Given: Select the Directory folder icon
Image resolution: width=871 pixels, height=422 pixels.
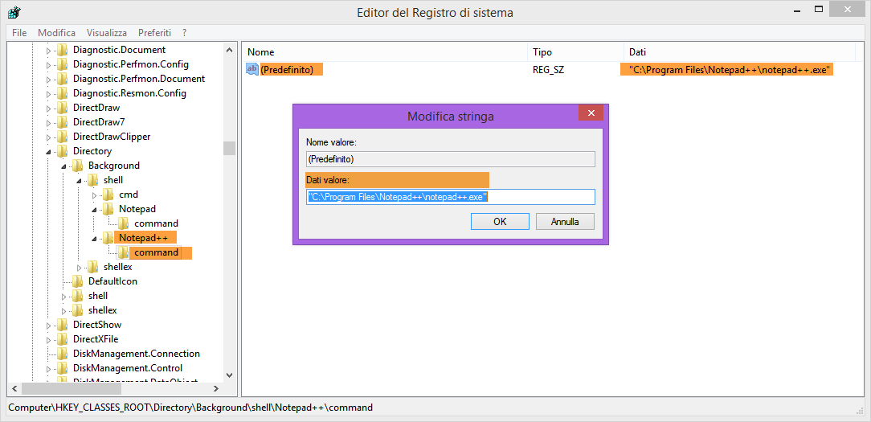Looking at the screenshot, I should coord(62,151).
